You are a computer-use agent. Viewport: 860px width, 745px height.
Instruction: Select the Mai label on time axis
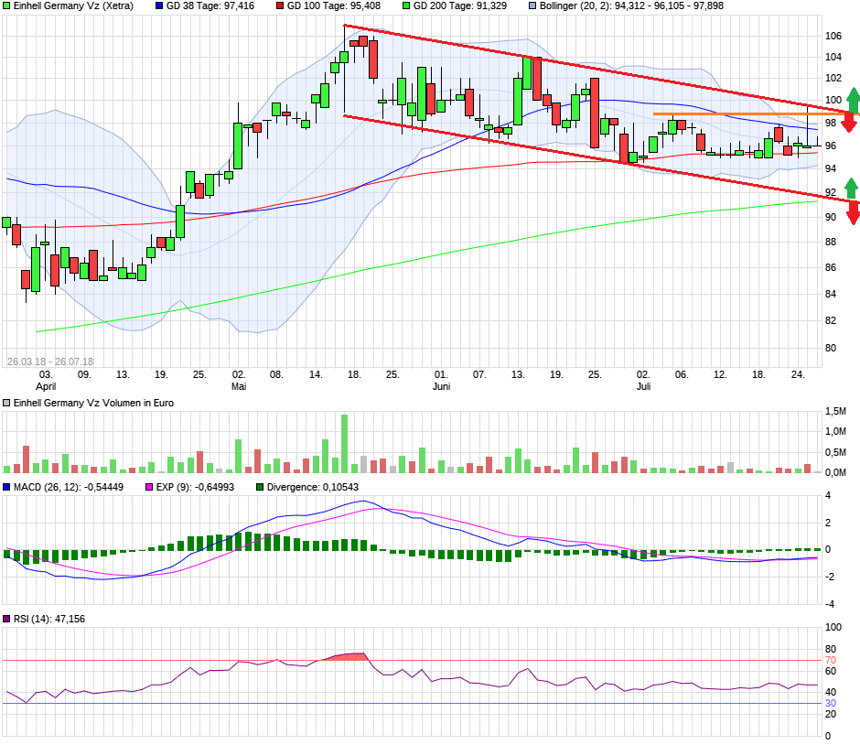(239, 386)
